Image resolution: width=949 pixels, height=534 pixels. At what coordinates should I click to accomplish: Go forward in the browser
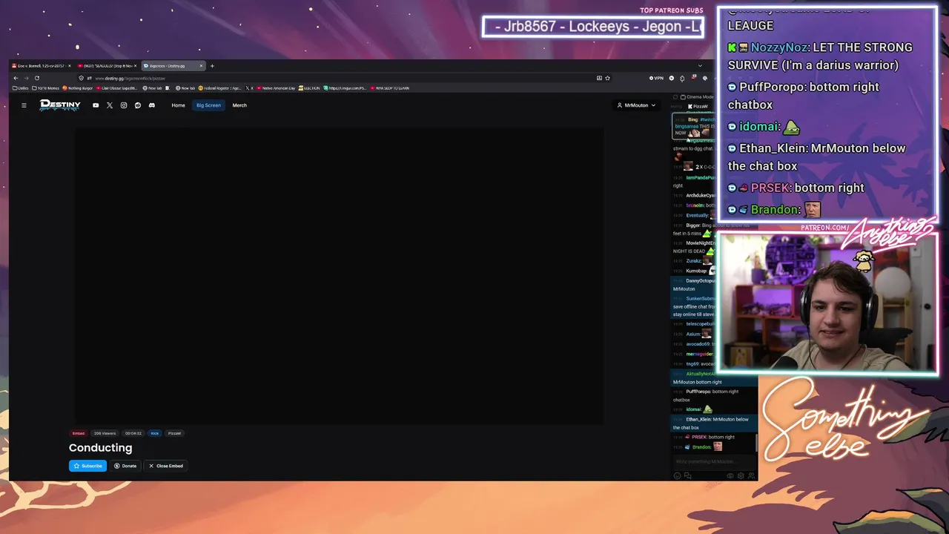pos(26,78)
